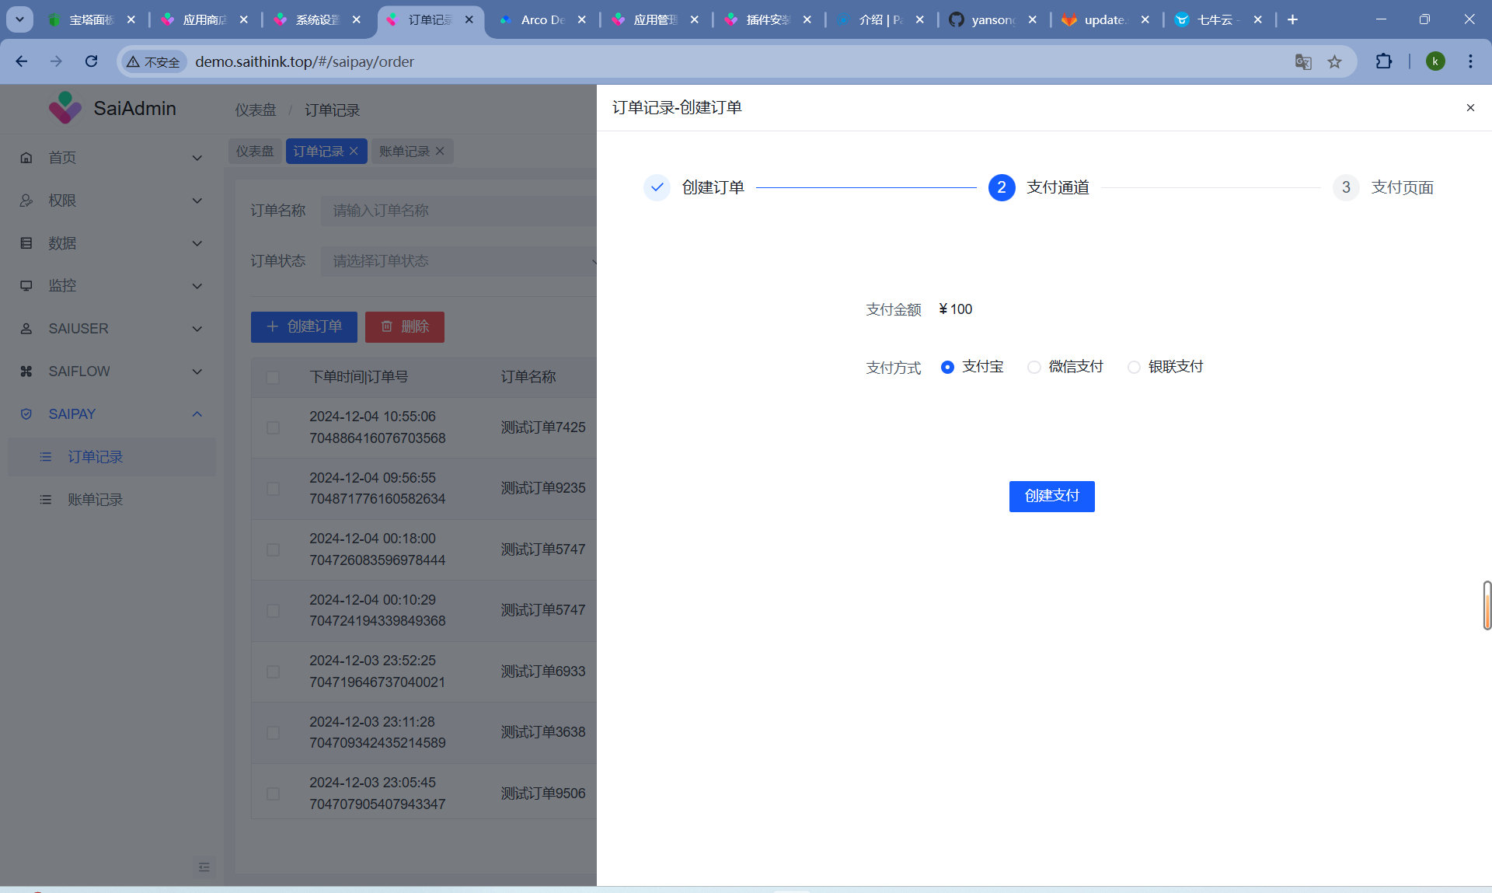Collapse sidebar with bottom menu-fold icon

point(204,867)
